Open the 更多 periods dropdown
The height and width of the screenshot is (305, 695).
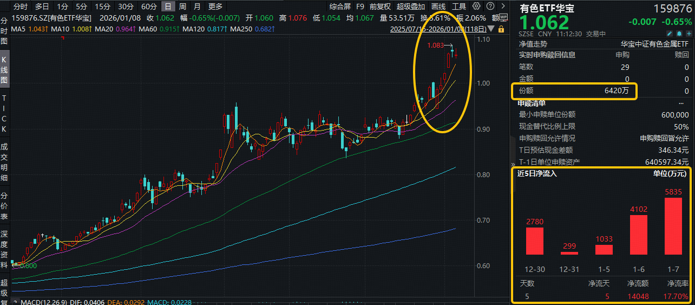(x=215, y=7)
